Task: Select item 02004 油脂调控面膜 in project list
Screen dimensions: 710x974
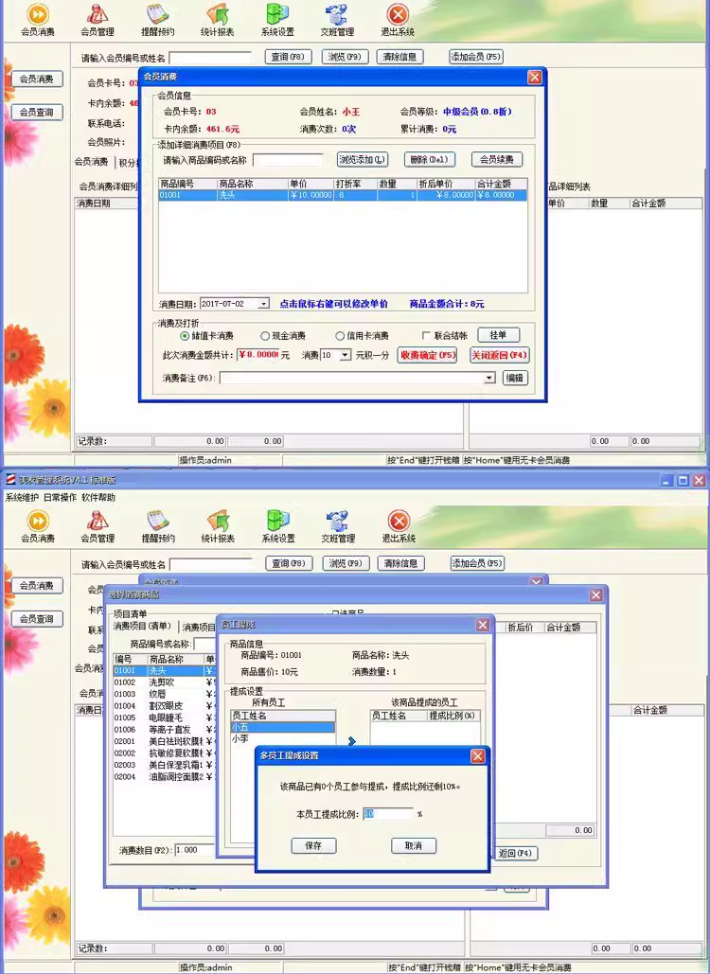Action: pos(164,776)
